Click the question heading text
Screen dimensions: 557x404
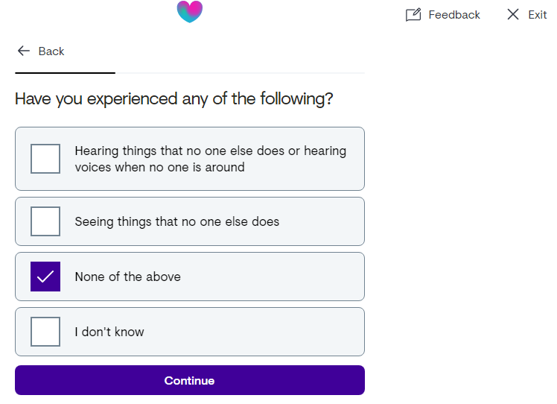pos(174,99)
